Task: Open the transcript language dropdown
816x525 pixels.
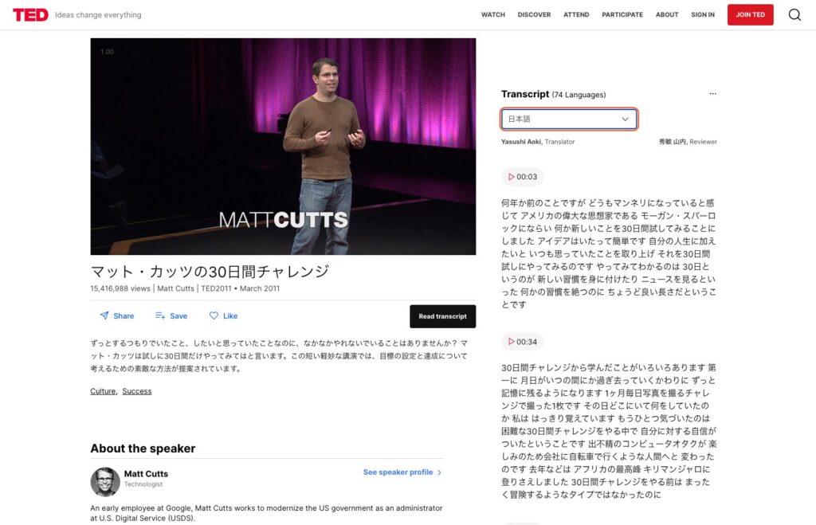Action: tap(569, 119)
